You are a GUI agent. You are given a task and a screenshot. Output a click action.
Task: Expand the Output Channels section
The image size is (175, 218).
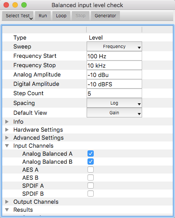[x=7, y=202]
